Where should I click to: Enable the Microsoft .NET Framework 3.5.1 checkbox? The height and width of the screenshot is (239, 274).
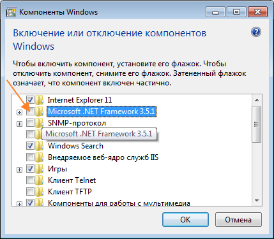pos(30,112)
